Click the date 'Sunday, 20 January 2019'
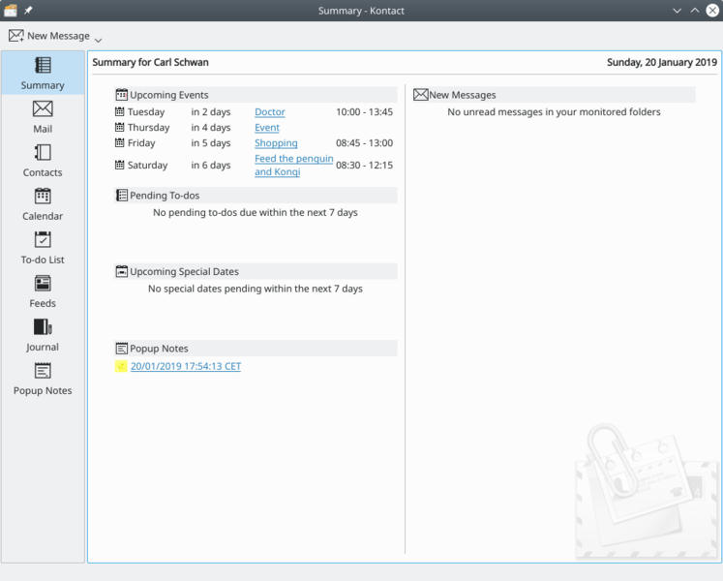This screenshot has height=581, width=723. pyautogui.click(x=662, y=62)
